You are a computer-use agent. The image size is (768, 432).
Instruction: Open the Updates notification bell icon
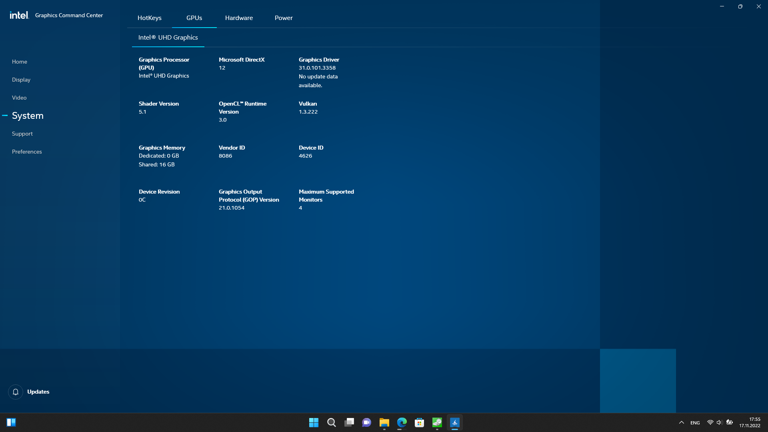pos(16,392)
